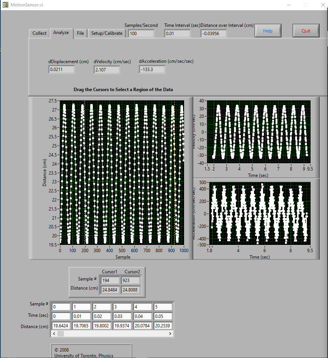
Task: Click the 500 maximum on acceleration axis
Action: coord(203,183)
